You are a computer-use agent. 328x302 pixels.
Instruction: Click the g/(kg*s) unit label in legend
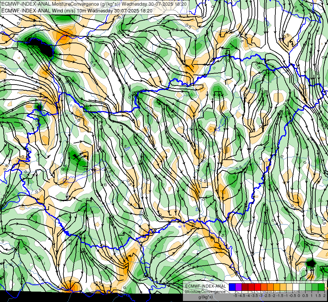click(x=205, y=297)
